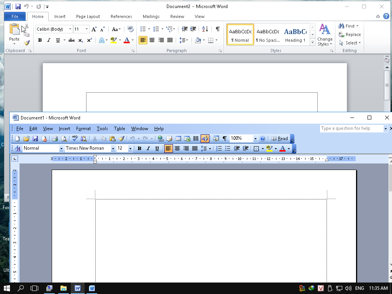Open Zoom 100% dropdown in Document1
The width and height of the screenshot is (392, 294).
pyautogui.click(x=255, y=139)
